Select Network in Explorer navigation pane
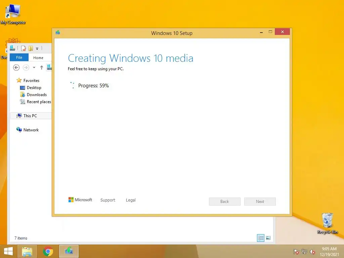Screen dimensions: 344x258 tap(28, 130)
